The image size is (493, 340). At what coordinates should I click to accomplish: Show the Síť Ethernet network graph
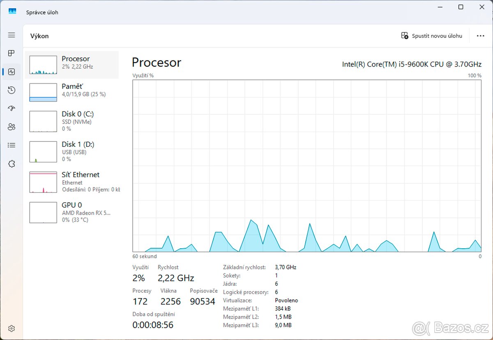click(72, 182)
